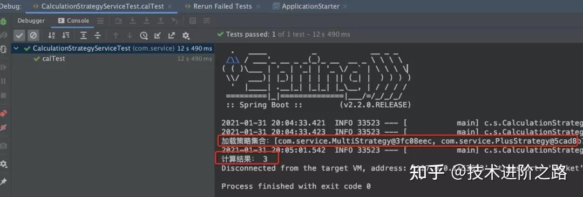Click the Evaluate Expression table icon

click(x=193, y=21)
